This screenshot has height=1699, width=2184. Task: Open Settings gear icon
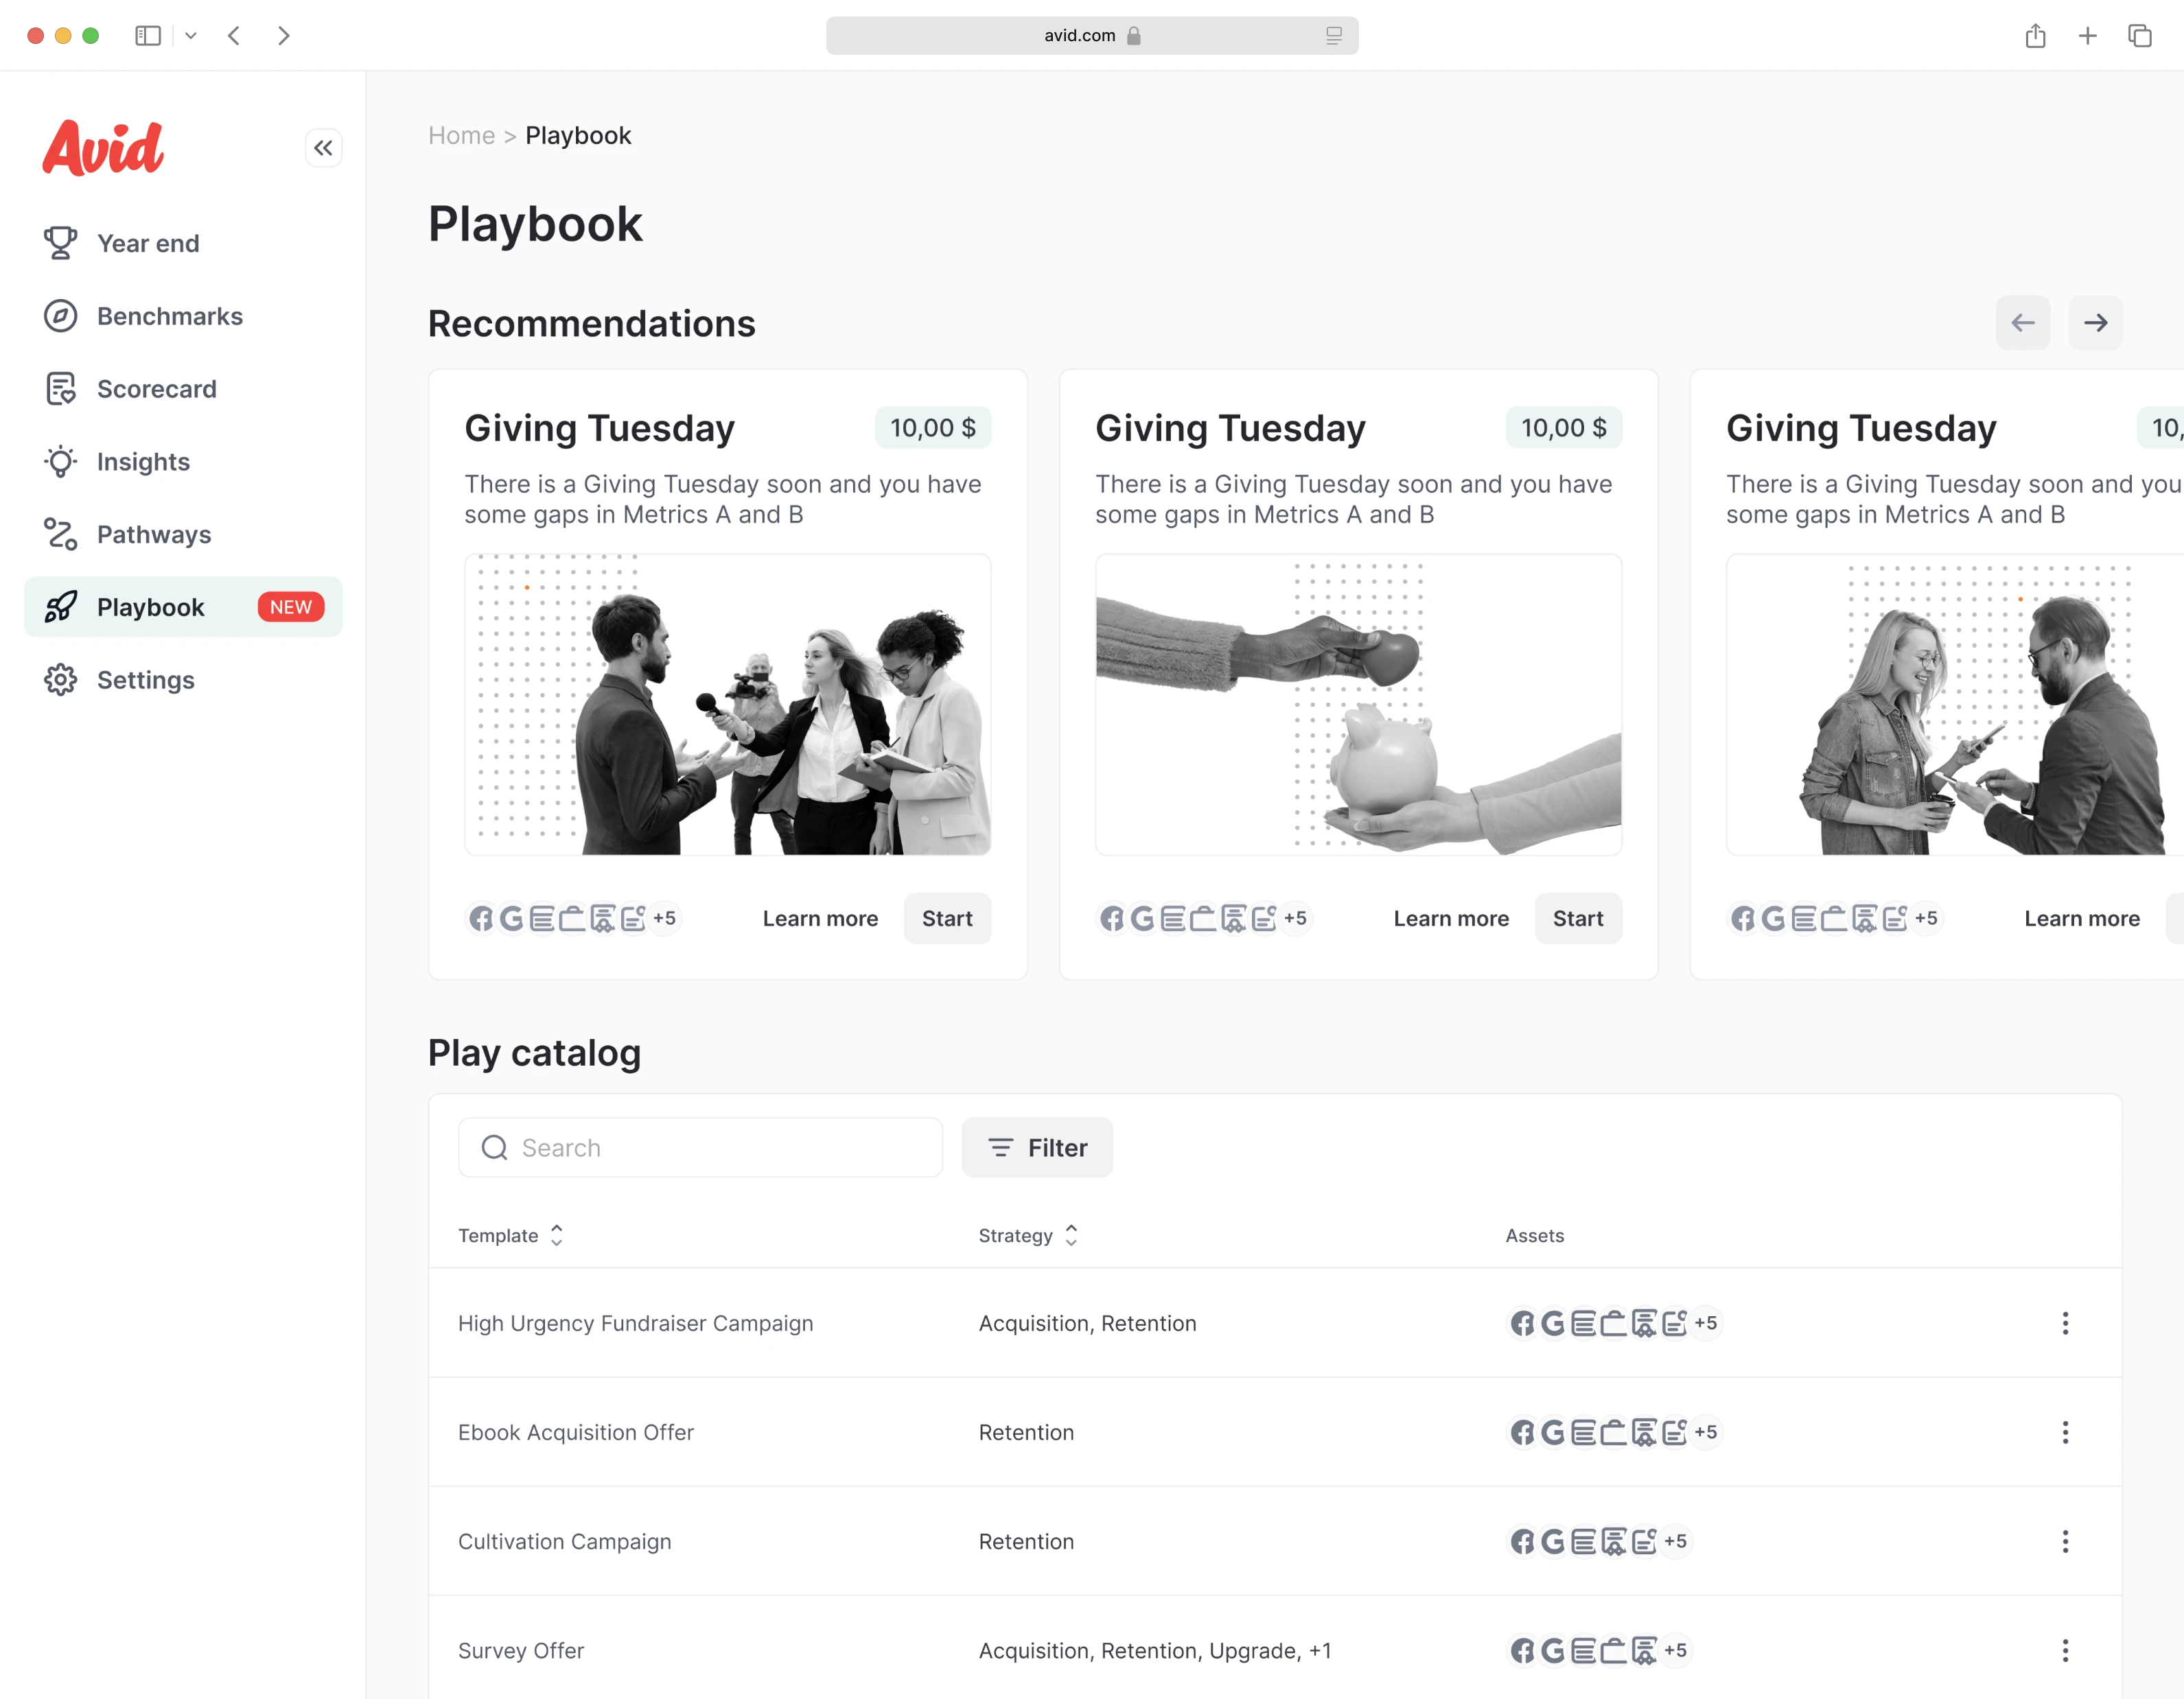click(60, 680)
